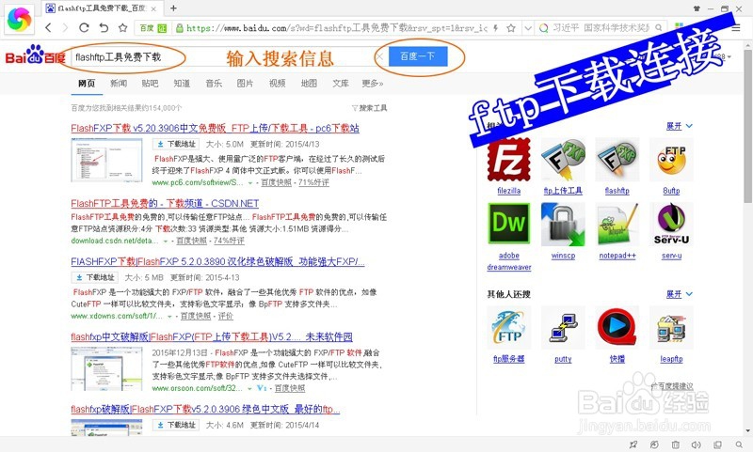Open the 搜索工具 filter
The height and width of the screenshot is (452, 753).
pyautogui.click(x=369, y=108)
